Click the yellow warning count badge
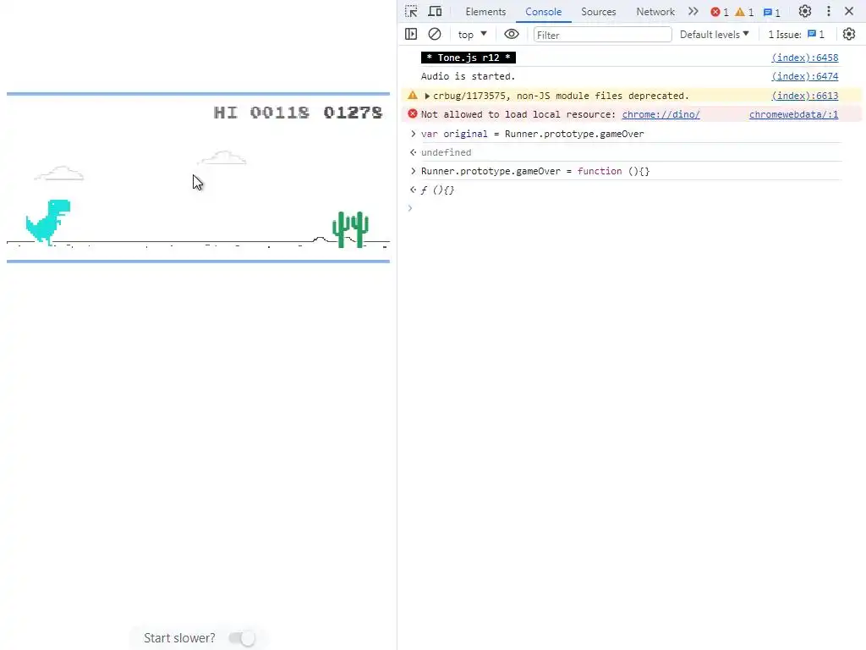This screenshot has height=650, width=866. click(x=744, y=12)
